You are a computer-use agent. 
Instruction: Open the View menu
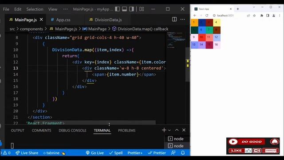point(53,9)
